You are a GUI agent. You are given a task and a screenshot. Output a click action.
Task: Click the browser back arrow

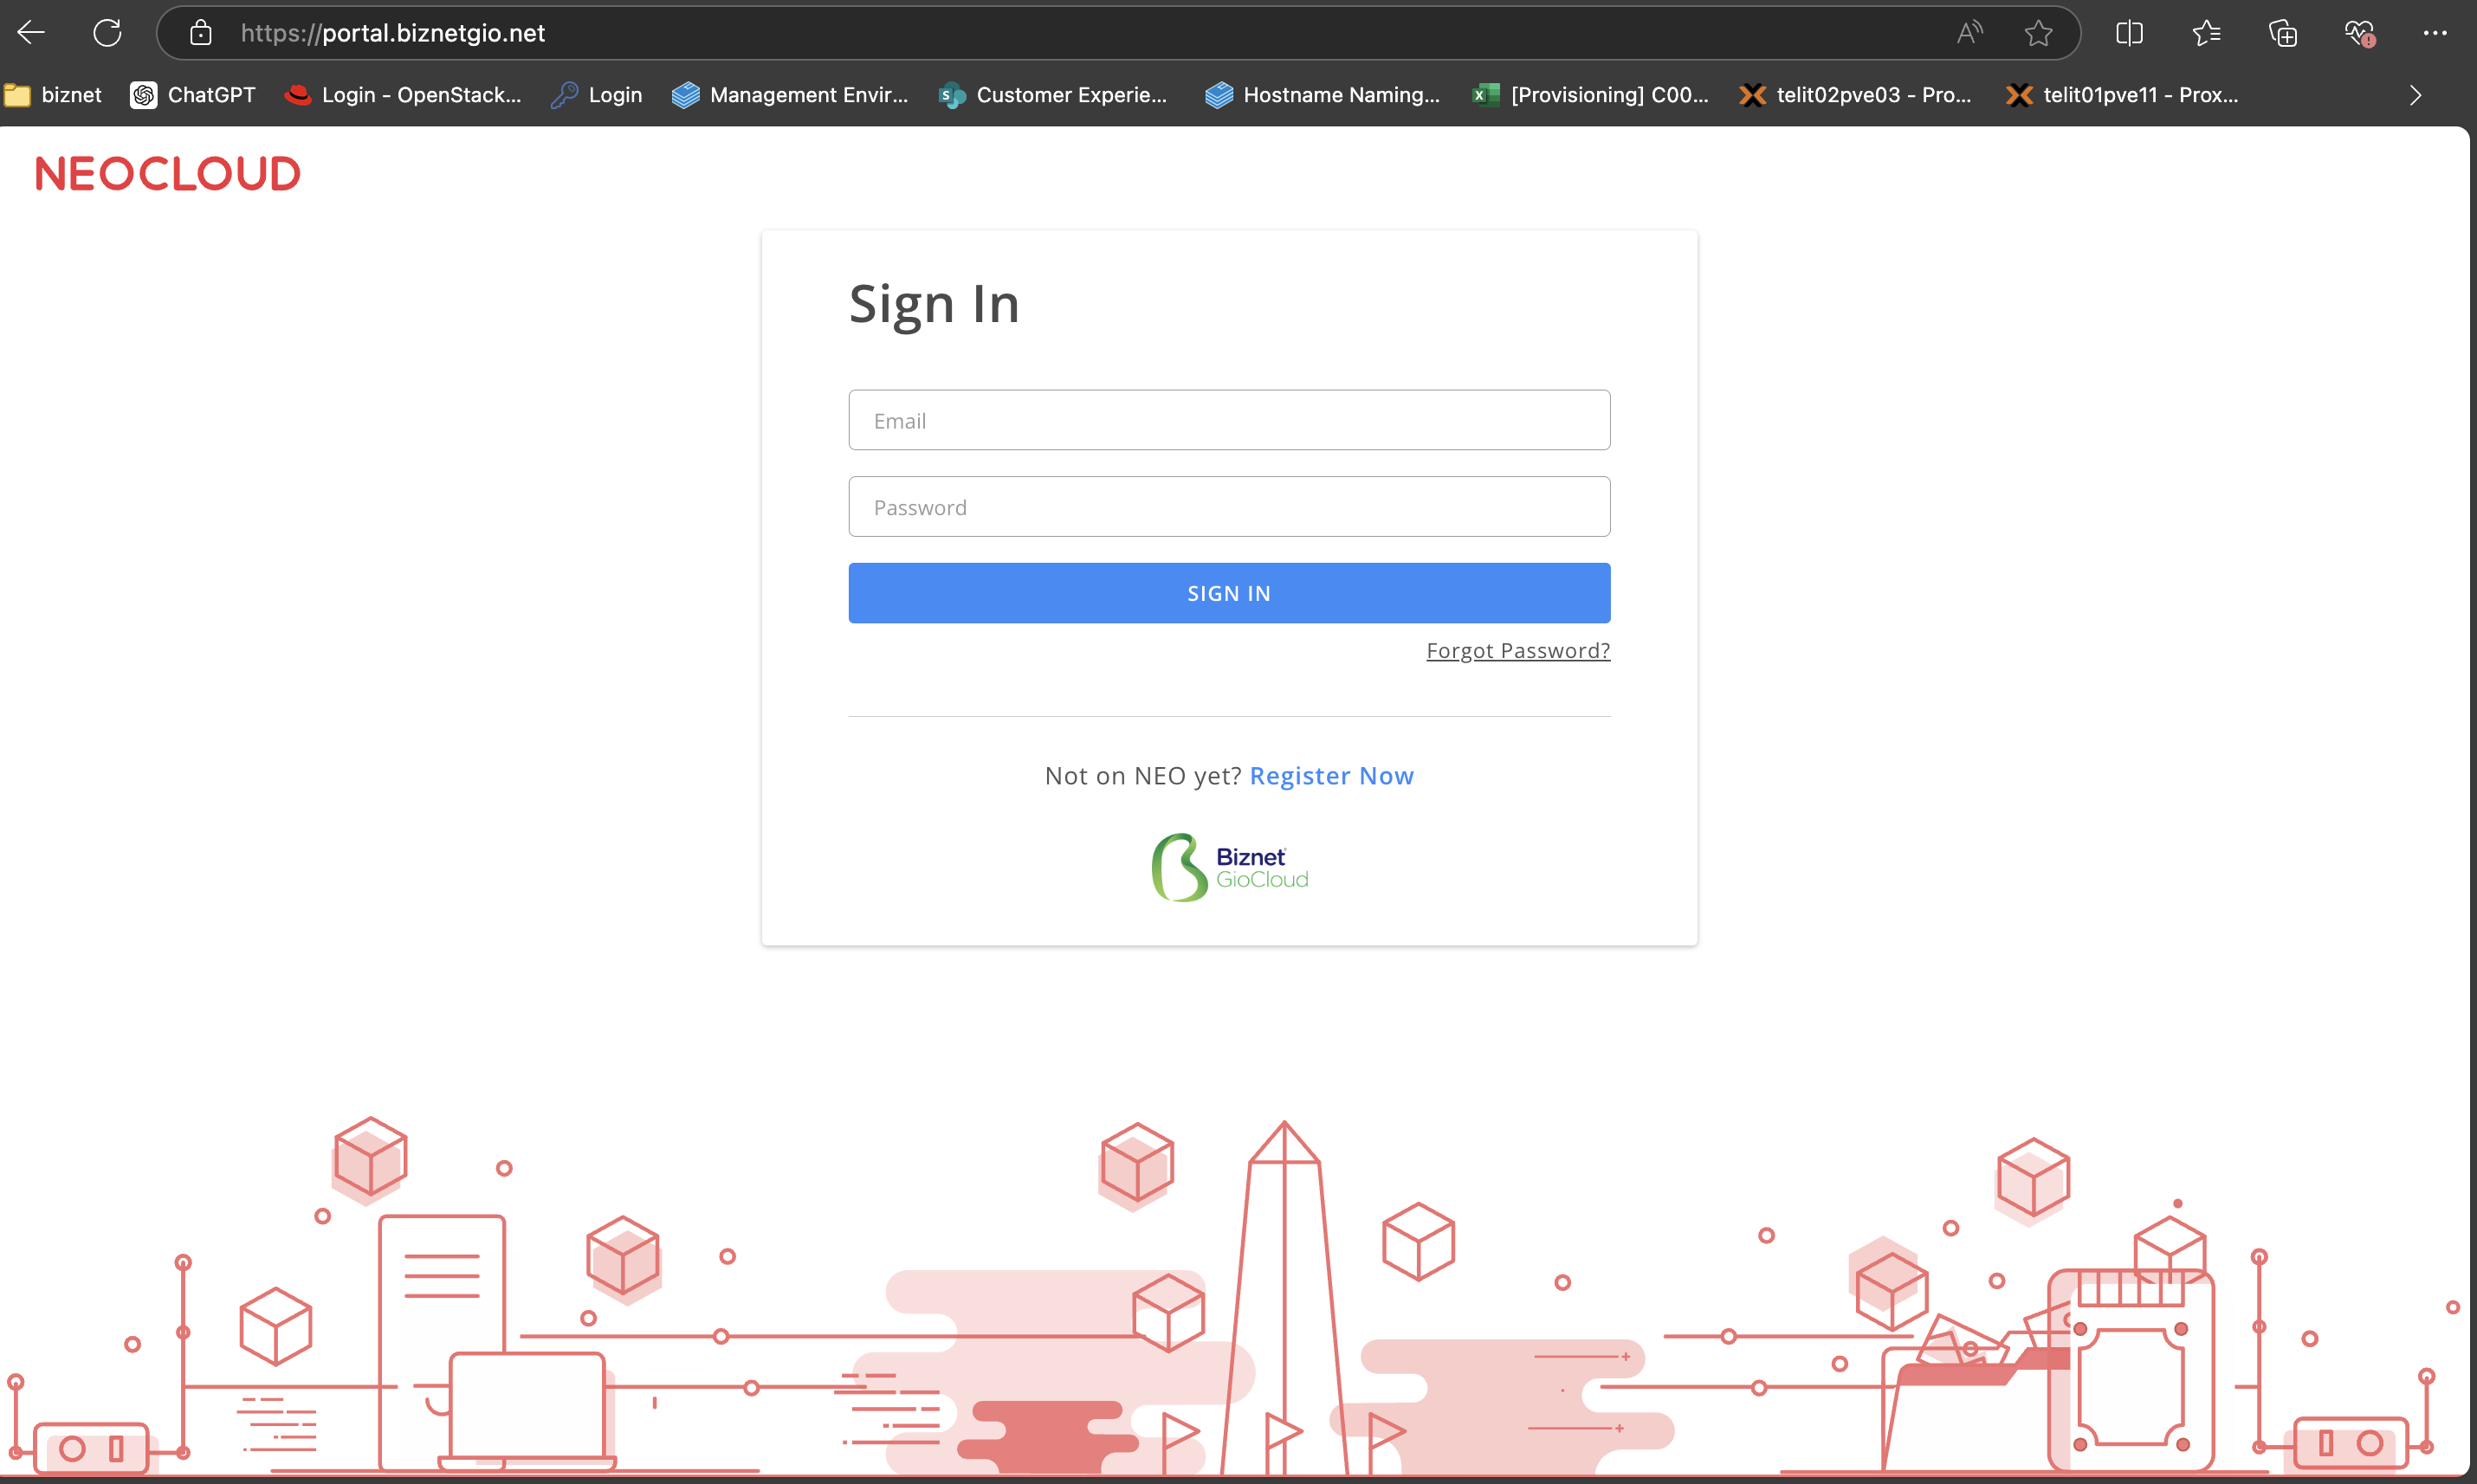coord(31,33)
